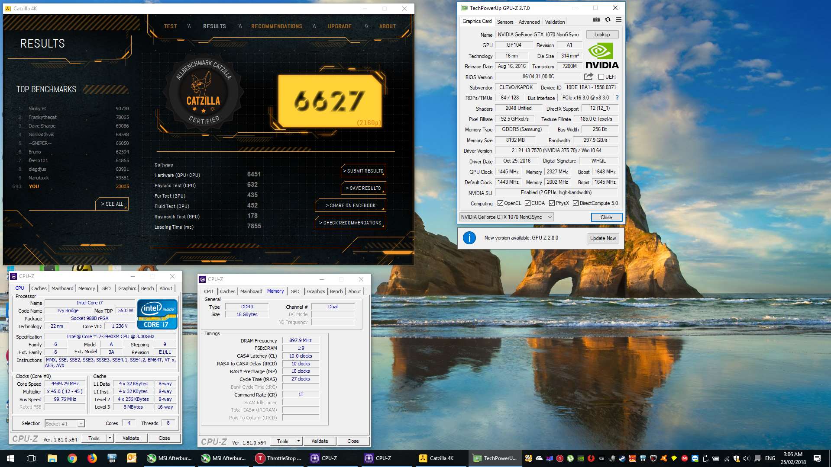Click the taskbar clock showing 3:06 AM
This screenshot has width=831, height=467.
793,458
